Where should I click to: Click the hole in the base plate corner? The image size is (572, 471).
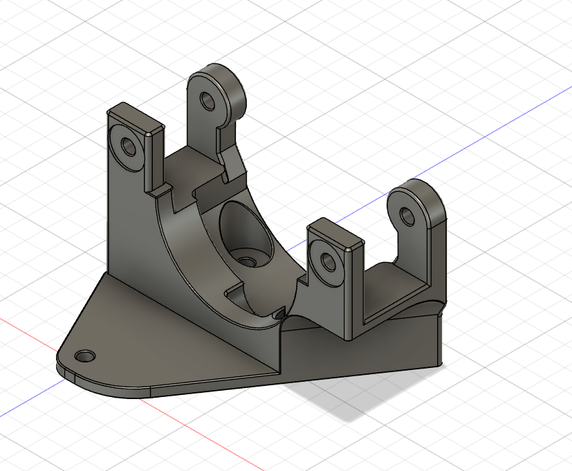(85, 356)
